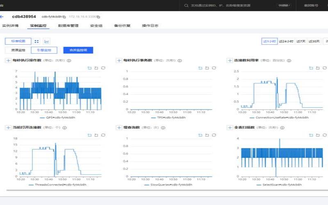
Task: Open the 备份恢复 tab
Action: tap(122, 26)
